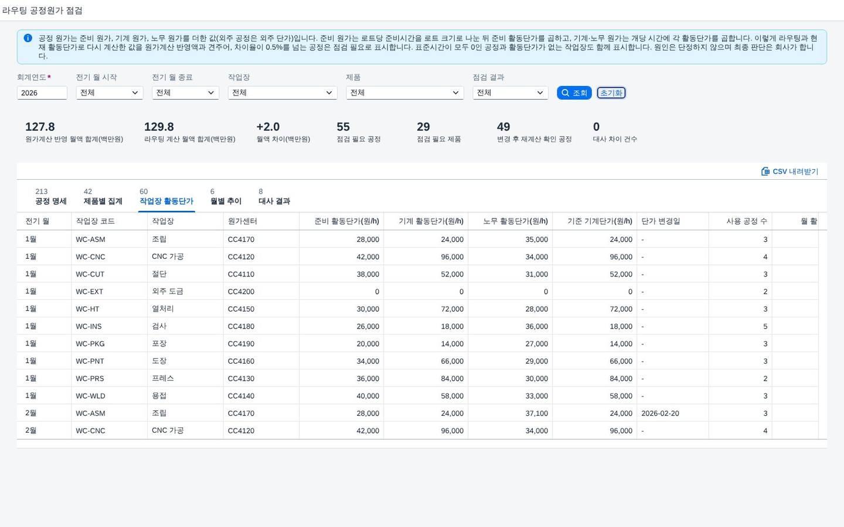Open the 작업장 filter dropdown
Screen dimensions: 844x527
pos(283,93)
